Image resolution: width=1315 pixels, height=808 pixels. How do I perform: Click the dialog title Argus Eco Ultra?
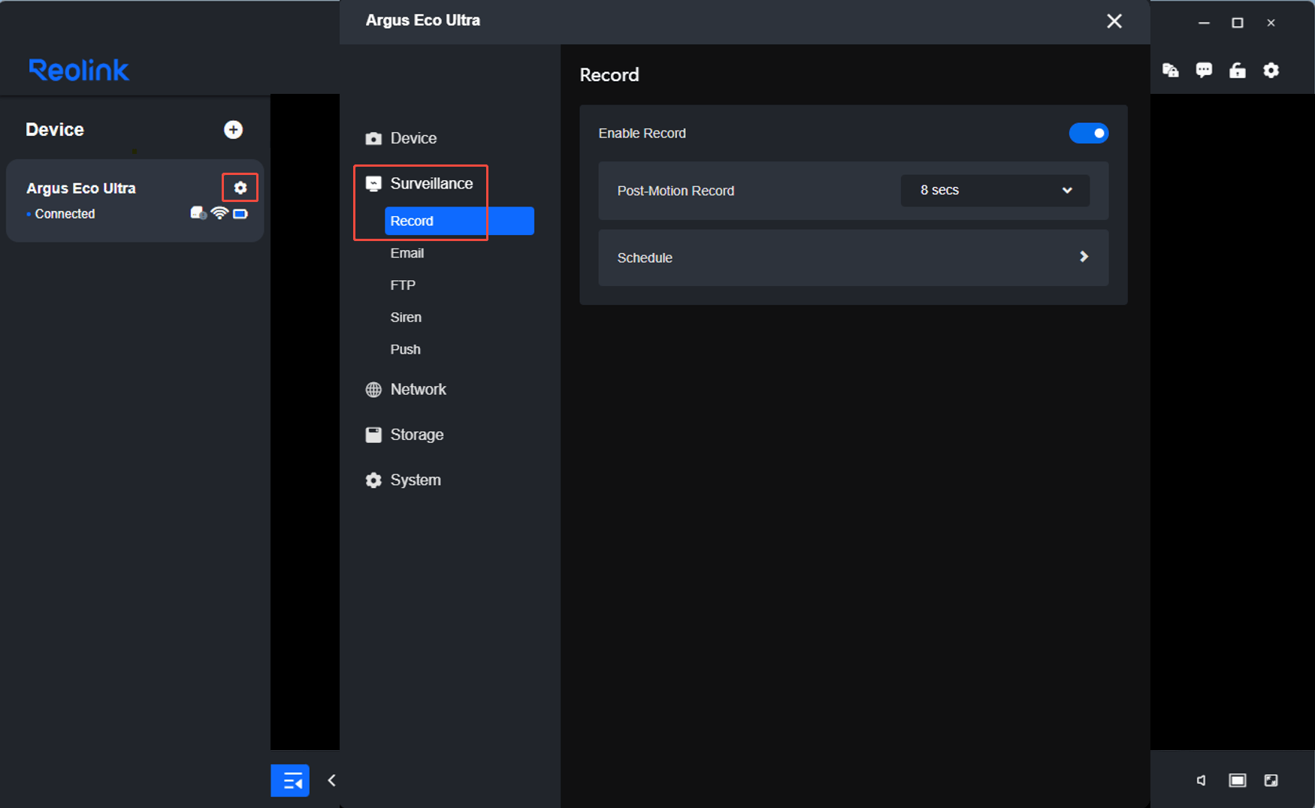(x=423, y=21)
